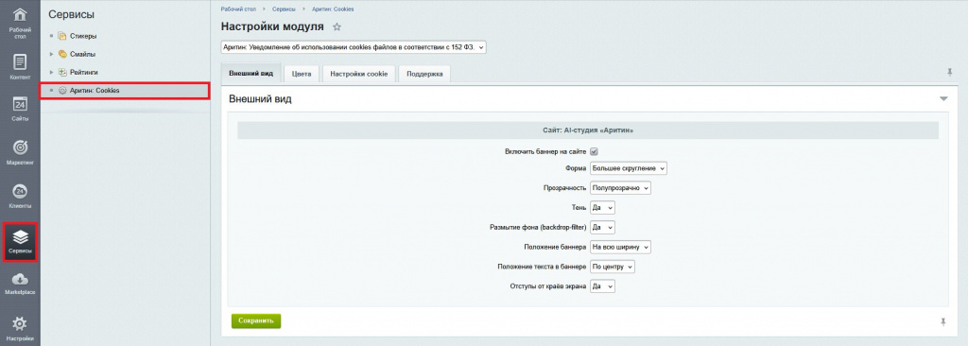Image resolution: width=968 pixels, height=346 pixels.
Task: Click the Сайт: AI-студия «Аритин» header
Action: [588, 131]
